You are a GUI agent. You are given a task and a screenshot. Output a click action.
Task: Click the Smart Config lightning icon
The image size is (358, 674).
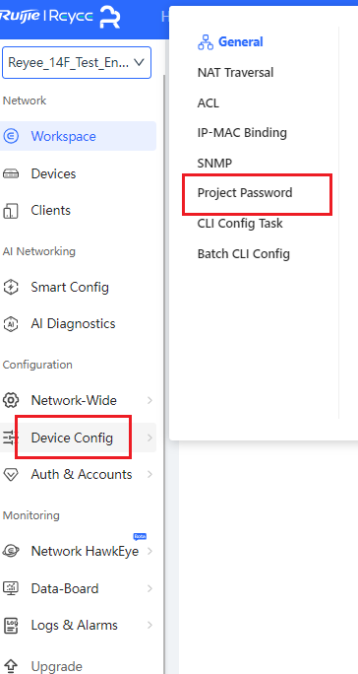10,287
